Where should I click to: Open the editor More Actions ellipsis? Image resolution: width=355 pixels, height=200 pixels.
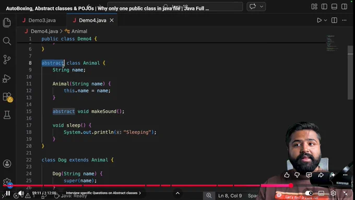(344, 20)
